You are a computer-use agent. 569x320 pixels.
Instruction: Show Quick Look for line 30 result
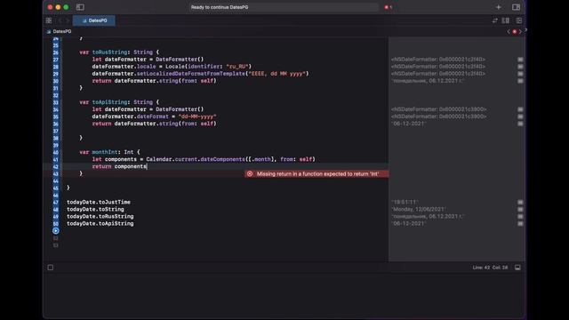pyautogui.click(x=520, y=81)
